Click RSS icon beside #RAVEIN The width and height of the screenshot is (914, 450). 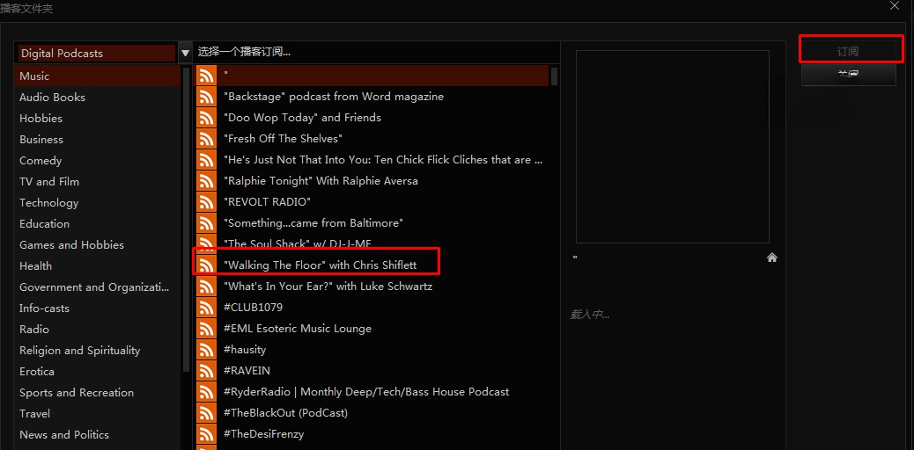[206, 371]
